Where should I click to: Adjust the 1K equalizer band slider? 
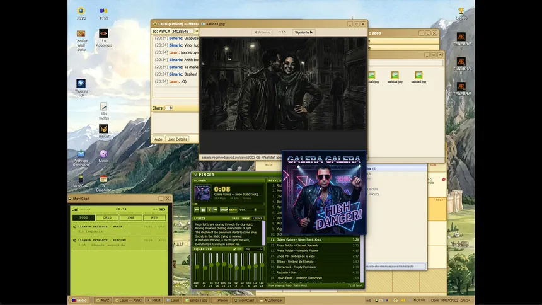tap(230, 267)
